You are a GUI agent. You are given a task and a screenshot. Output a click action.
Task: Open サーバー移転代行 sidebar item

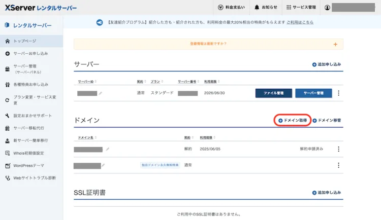pyautogui.click(x=31, y=128)
